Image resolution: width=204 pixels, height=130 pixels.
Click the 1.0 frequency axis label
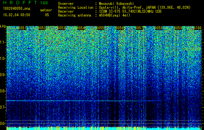click(3, 58)
